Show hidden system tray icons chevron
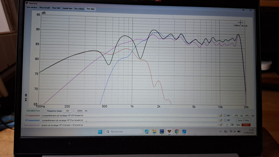This screenshot has width=279, height=157. (x=221, y=132)
